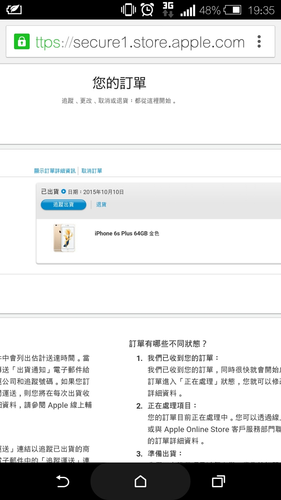Open the 退貨 return link
This screenshot has width=281, height=500.
[x=101, y=204]
